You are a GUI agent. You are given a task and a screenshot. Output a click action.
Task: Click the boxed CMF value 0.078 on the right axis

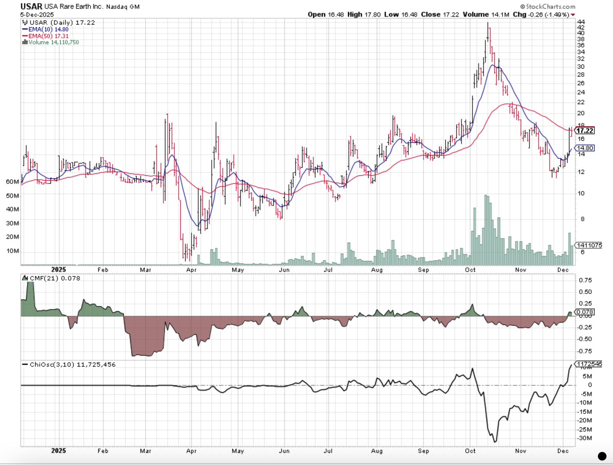(584, 312)
